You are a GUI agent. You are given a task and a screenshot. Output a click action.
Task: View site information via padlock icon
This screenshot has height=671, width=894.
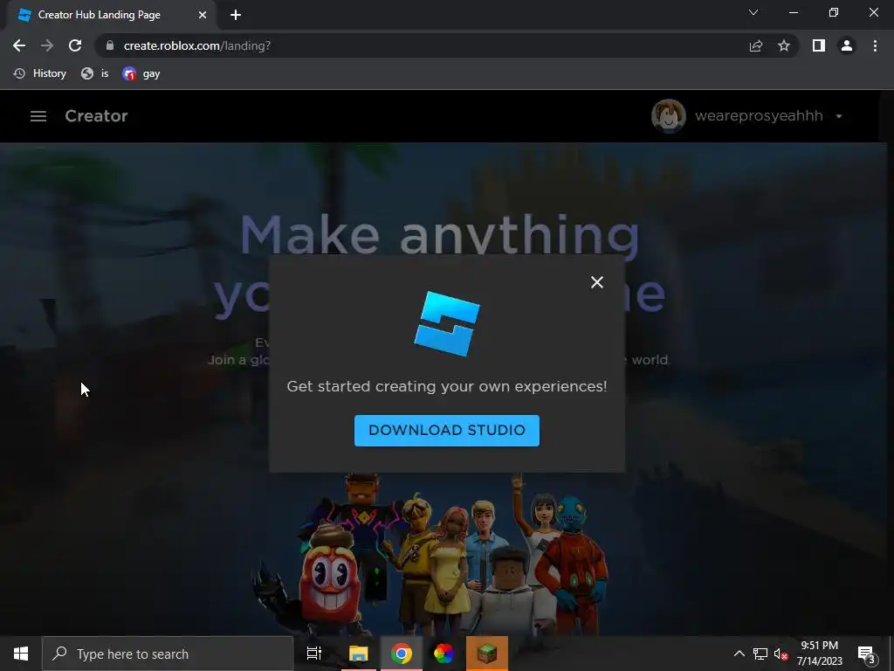(110, 45)
